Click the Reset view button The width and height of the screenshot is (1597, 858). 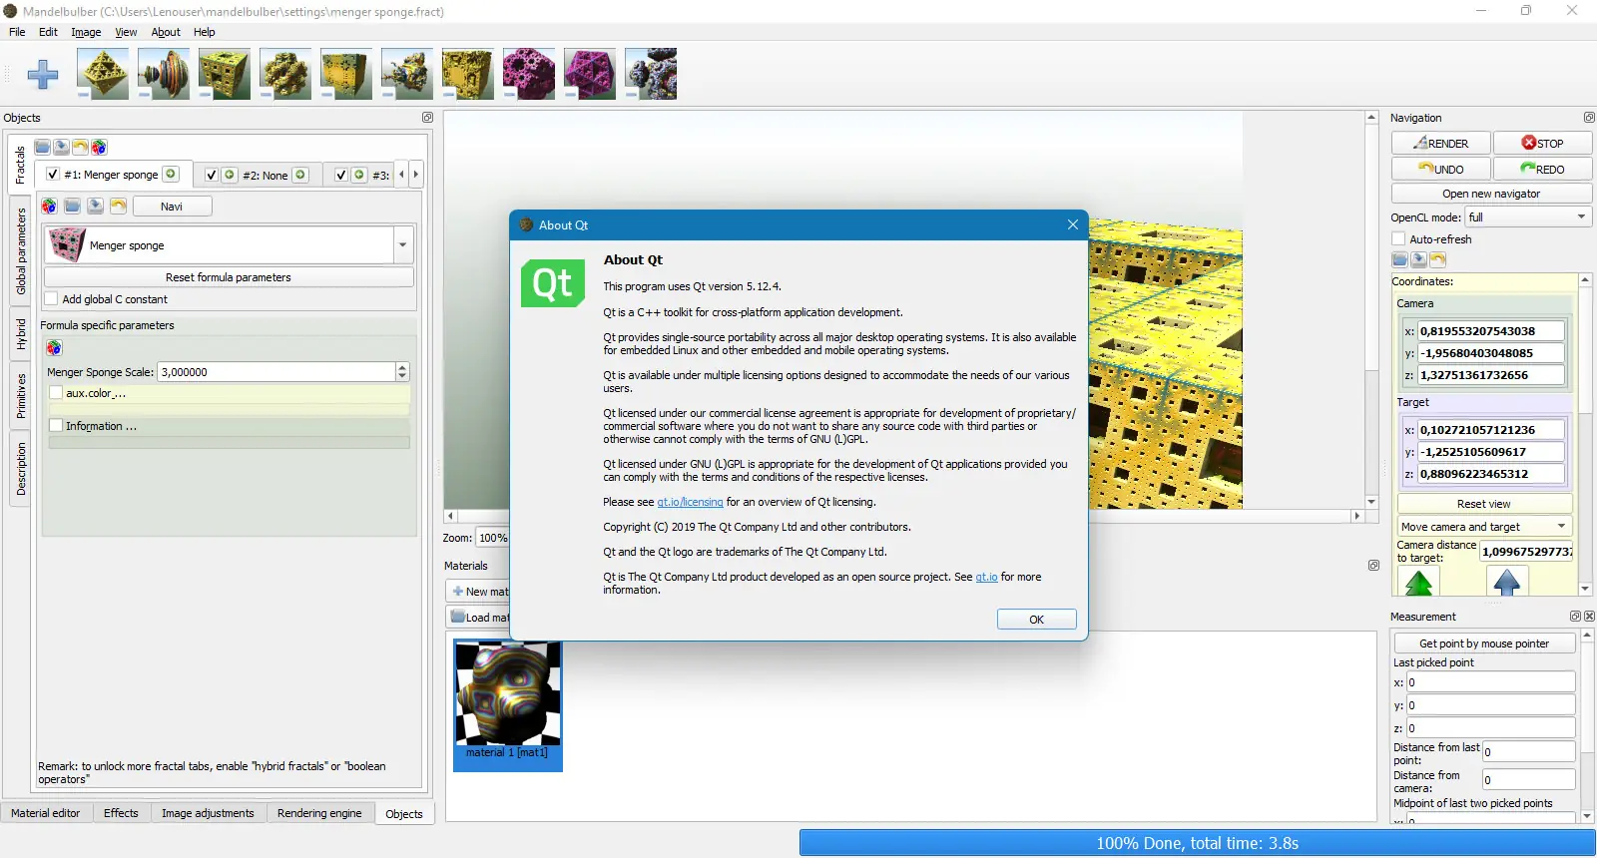(1484, 504)
